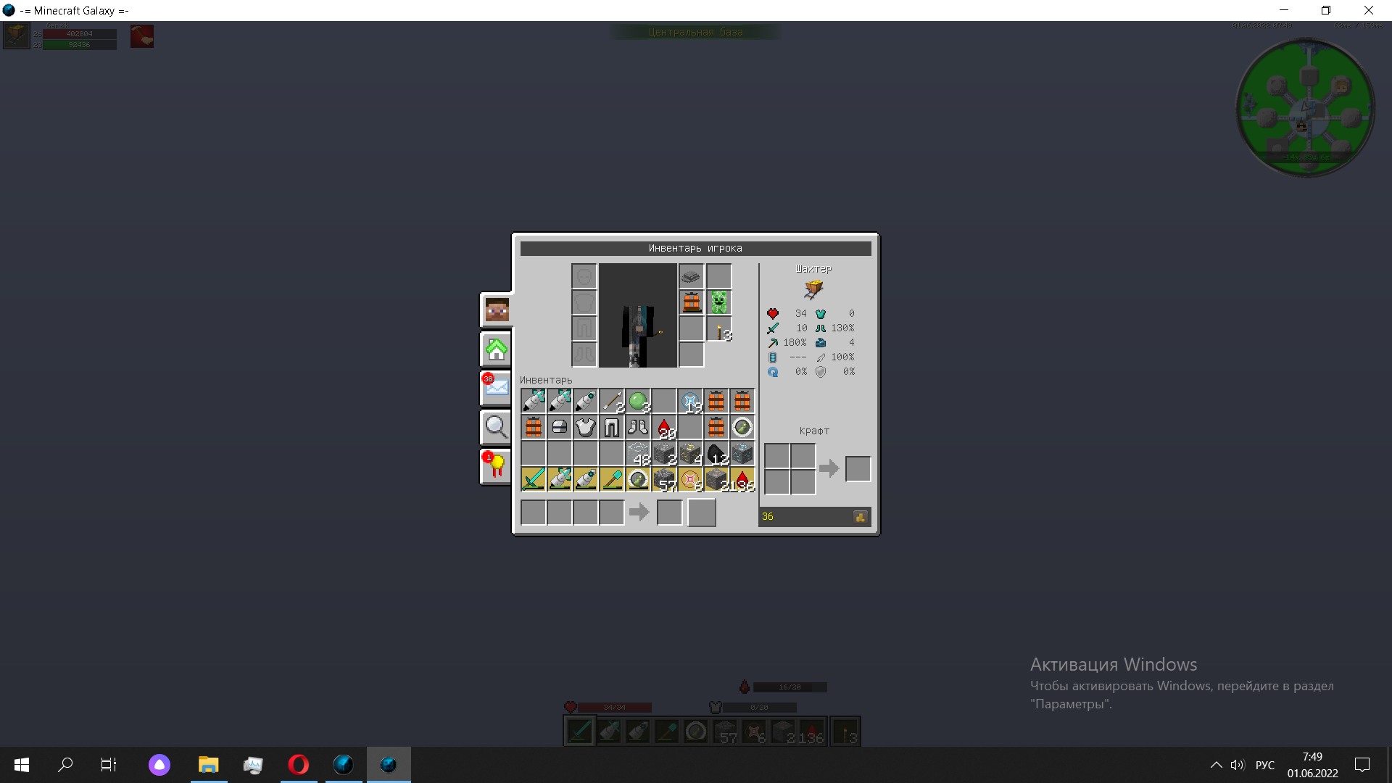Screen dimensions: 1392x783
Task: Click the craft output slot after the arrow
Action: click(858, 469)
